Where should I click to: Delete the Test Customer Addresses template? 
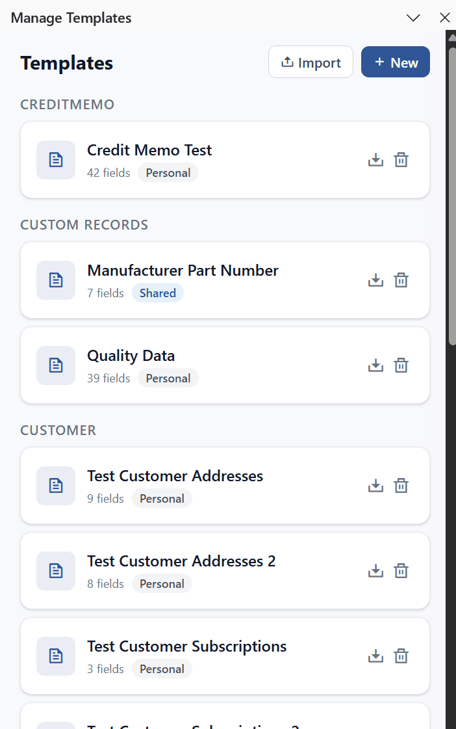pyautogui.click(x=401, y=486)
